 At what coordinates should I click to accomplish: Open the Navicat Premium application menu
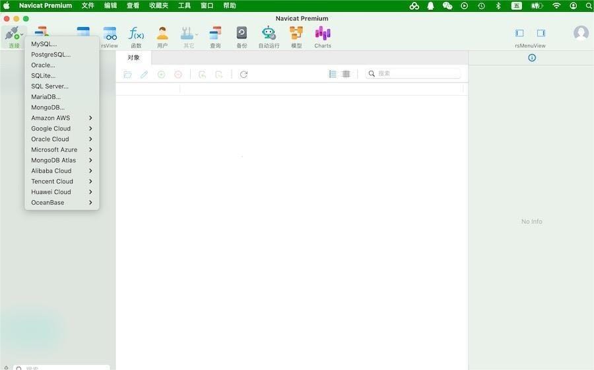[x=46, y=6]
